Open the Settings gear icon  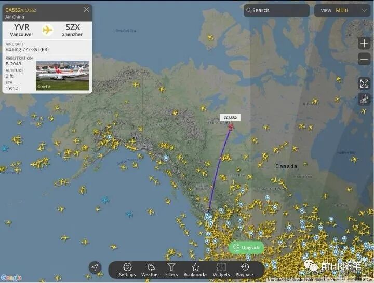127,267
